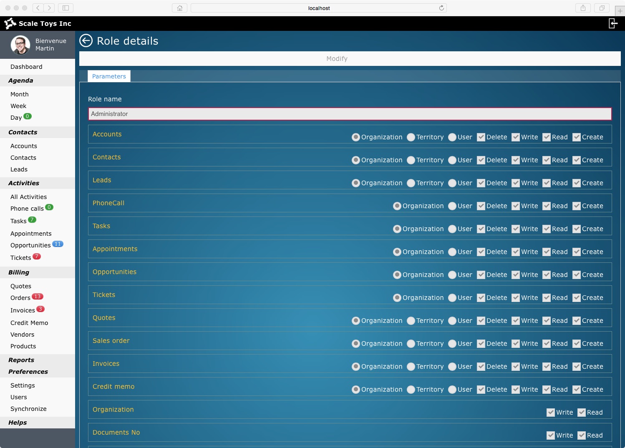Click the Opportunities row label
The height and width of the screenshot is (448, 625).
coord(114,272)
